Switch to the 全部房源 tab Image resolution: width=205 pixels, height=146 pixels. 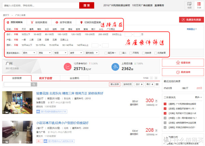(x=17, y=78)
